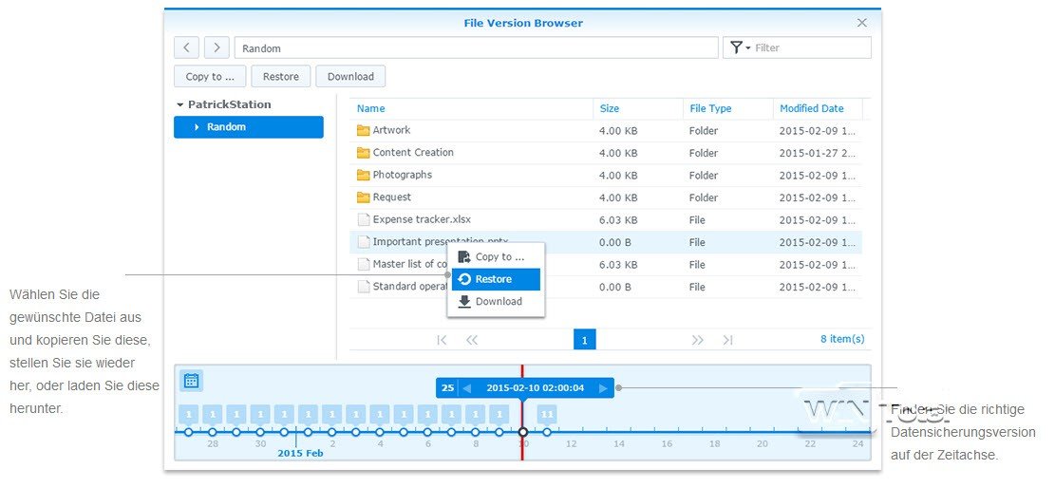The height and width of the screenshot is (488, 1055).
Task: Choose Restore in the context menu
Action: 496,279
